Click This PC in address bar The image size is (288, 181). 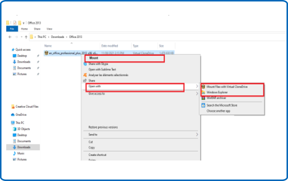click(42, 37)
